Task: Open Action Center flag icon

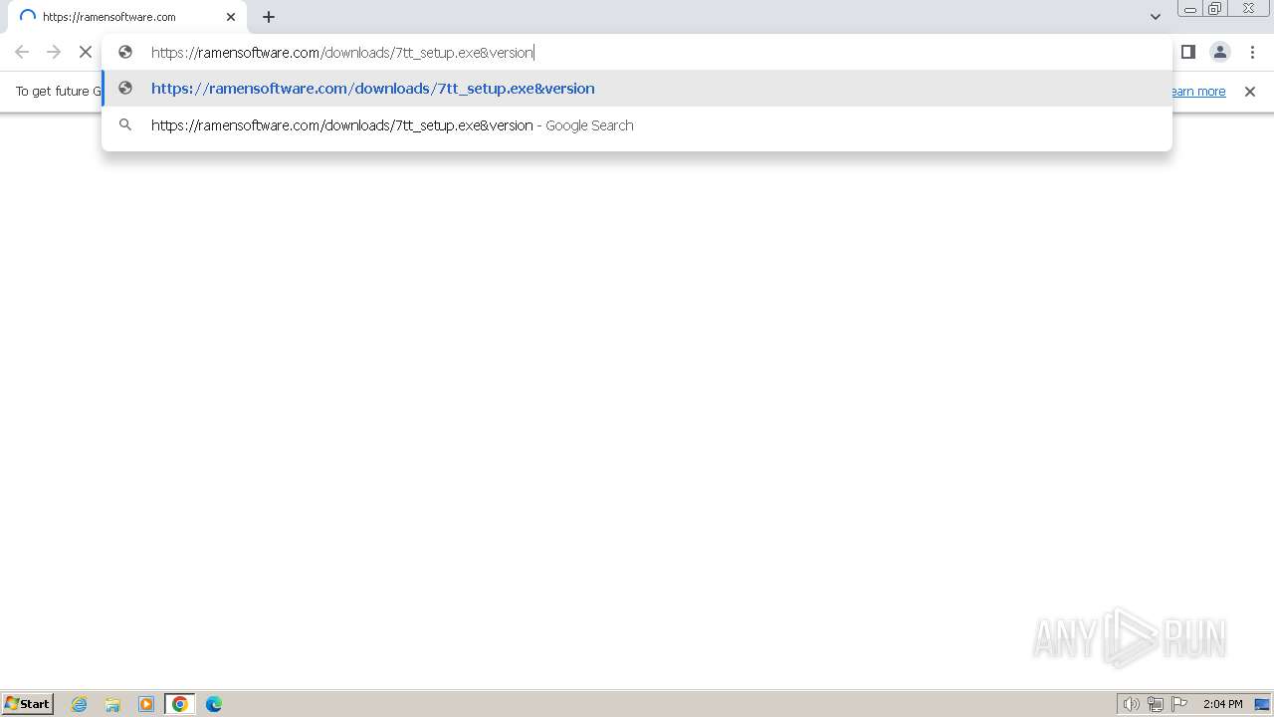Action: [1179, 704]
